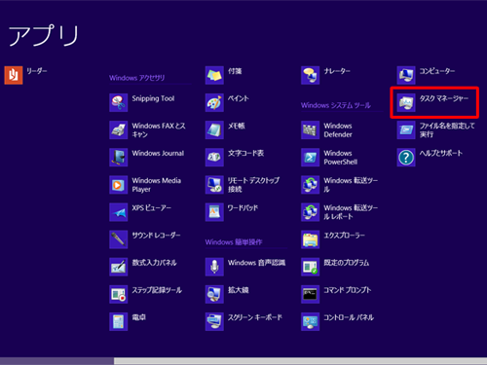487x365 pixels.
Task: Open 既定のプログラム icon
Action: [310, 267]
